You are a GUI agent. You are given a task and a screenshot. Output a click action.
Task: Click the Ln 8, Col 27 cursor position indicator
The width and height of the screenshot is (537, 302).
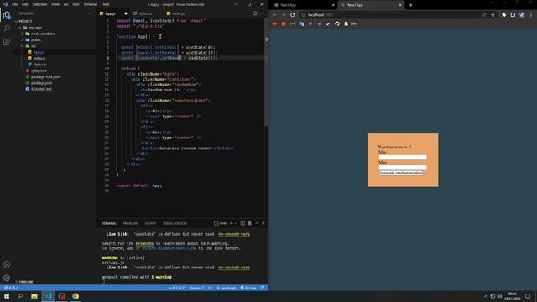[x=177, y=288]
